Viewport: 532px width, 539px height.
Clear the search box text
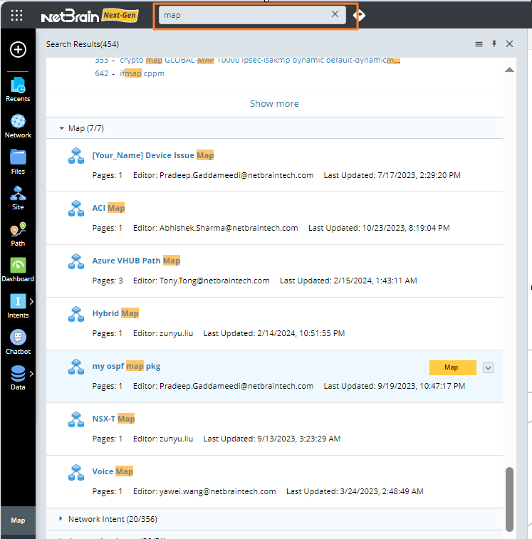pyautogui.click(x=335, y=14)
